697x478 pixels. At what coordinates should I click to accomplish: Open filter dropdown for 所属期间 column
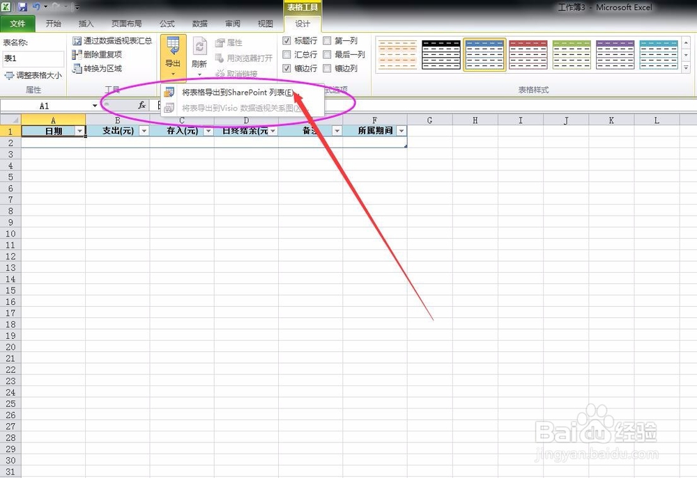401,131
